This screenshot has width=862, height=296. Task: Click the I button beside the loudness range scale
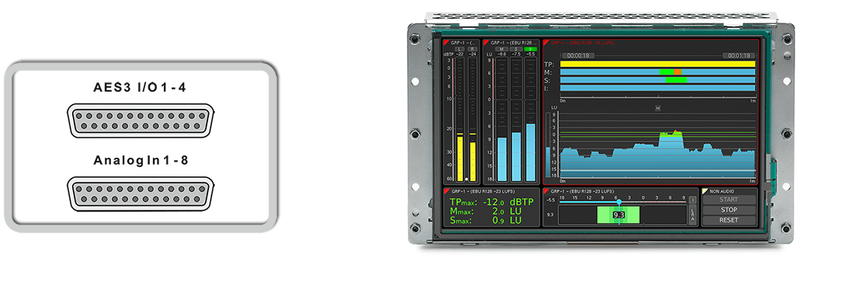click(x=693, y=200)
